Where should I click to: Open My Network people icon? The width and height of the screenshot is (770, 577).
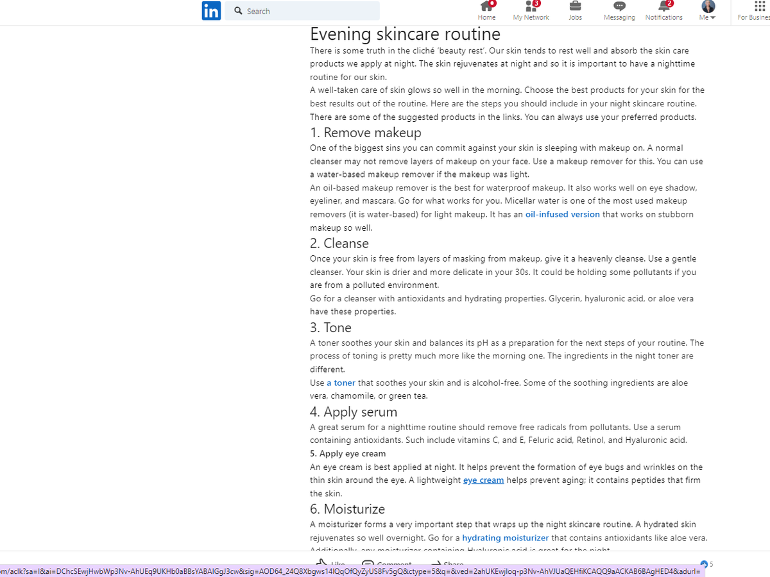click(x=531, y=6)
